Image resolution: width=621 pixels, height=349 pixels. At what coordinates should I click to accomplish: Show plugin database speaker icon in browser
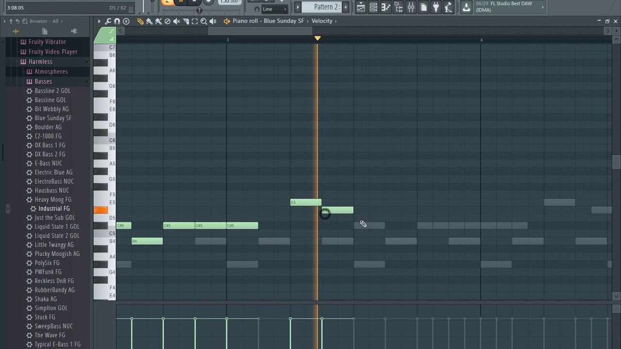click(x=74, y=31)
